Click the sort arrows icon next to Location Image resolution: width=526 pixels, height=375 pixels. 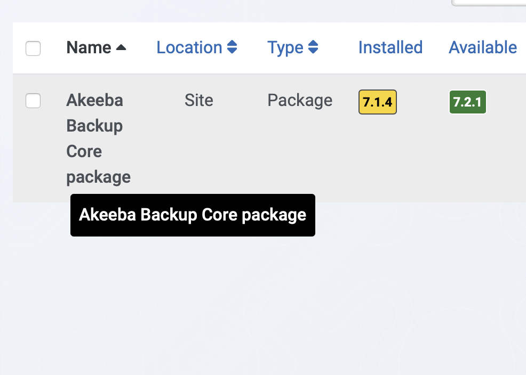point(232,47)
